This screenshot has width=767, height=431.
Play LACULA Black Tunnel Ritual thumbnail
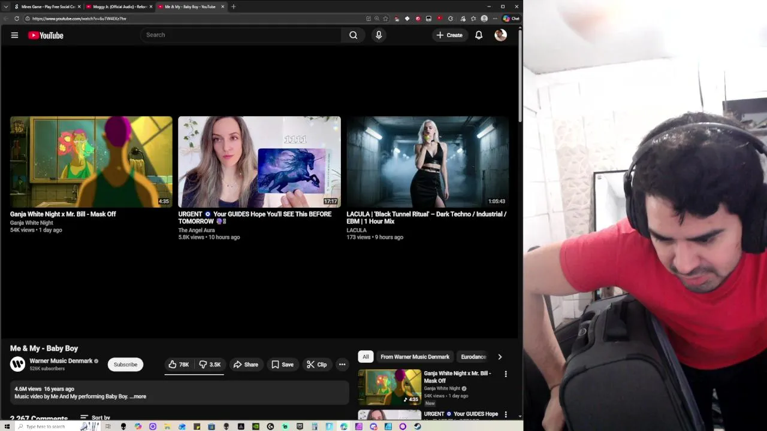(428, 162)
